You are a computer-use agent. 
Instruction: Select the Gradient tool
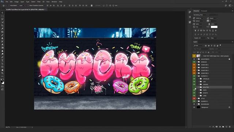click(2, 48)
